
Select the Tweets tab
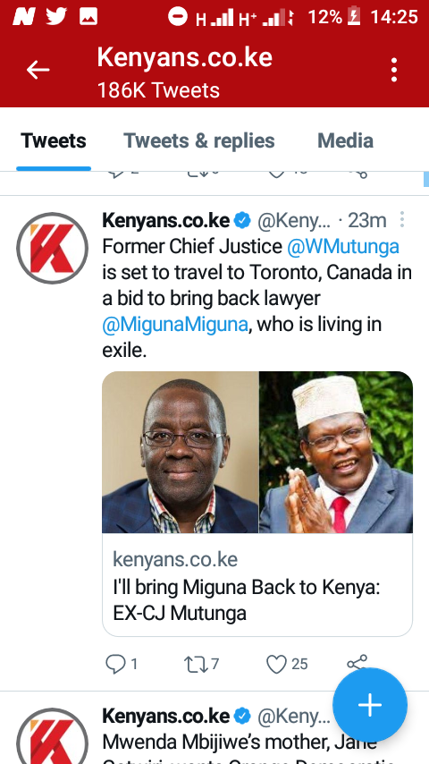tap(54, 140)
